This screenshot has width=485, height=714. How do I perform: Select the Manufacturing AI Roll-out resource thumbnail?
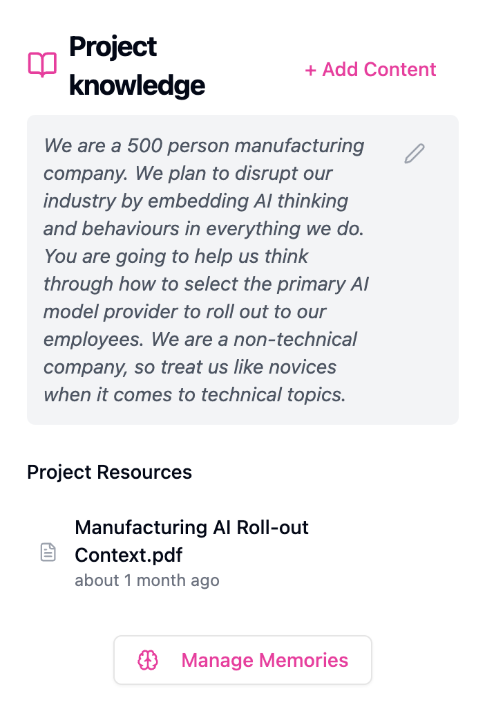click(x=47, y=552)
